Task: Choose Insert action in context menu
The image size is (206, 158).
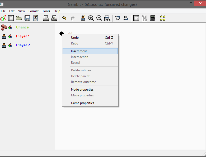Action: 90,57
